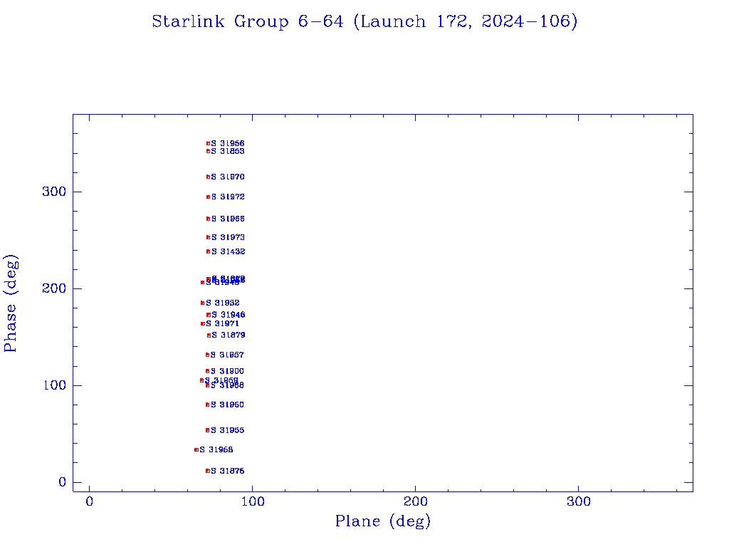Click the 200 tick label on Phase axis
The width and height of the screenshot is (729, 547).
[54, 288]
